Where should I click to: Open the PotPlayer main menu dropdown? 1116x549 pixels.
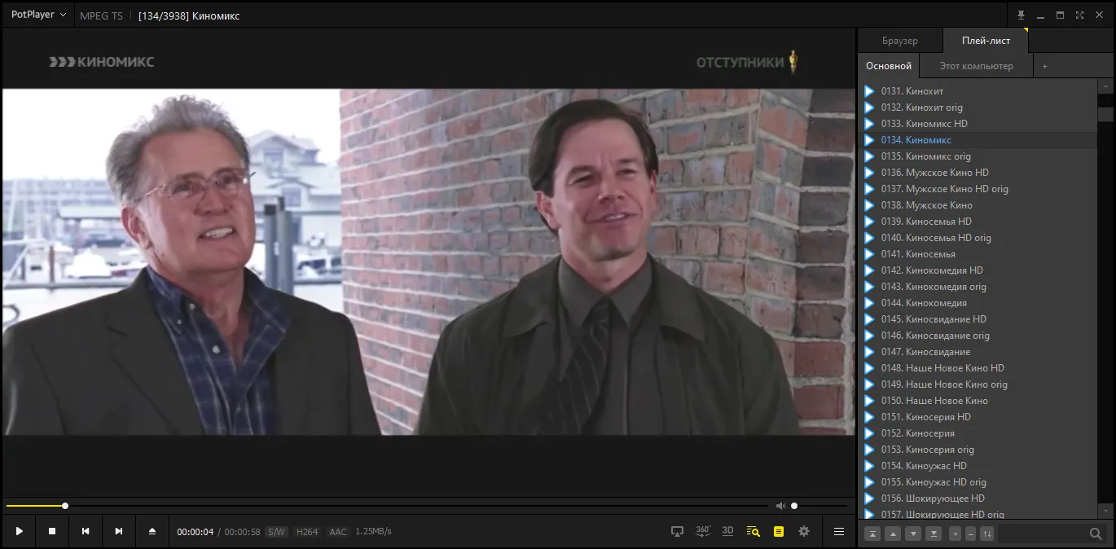point(38,15)
